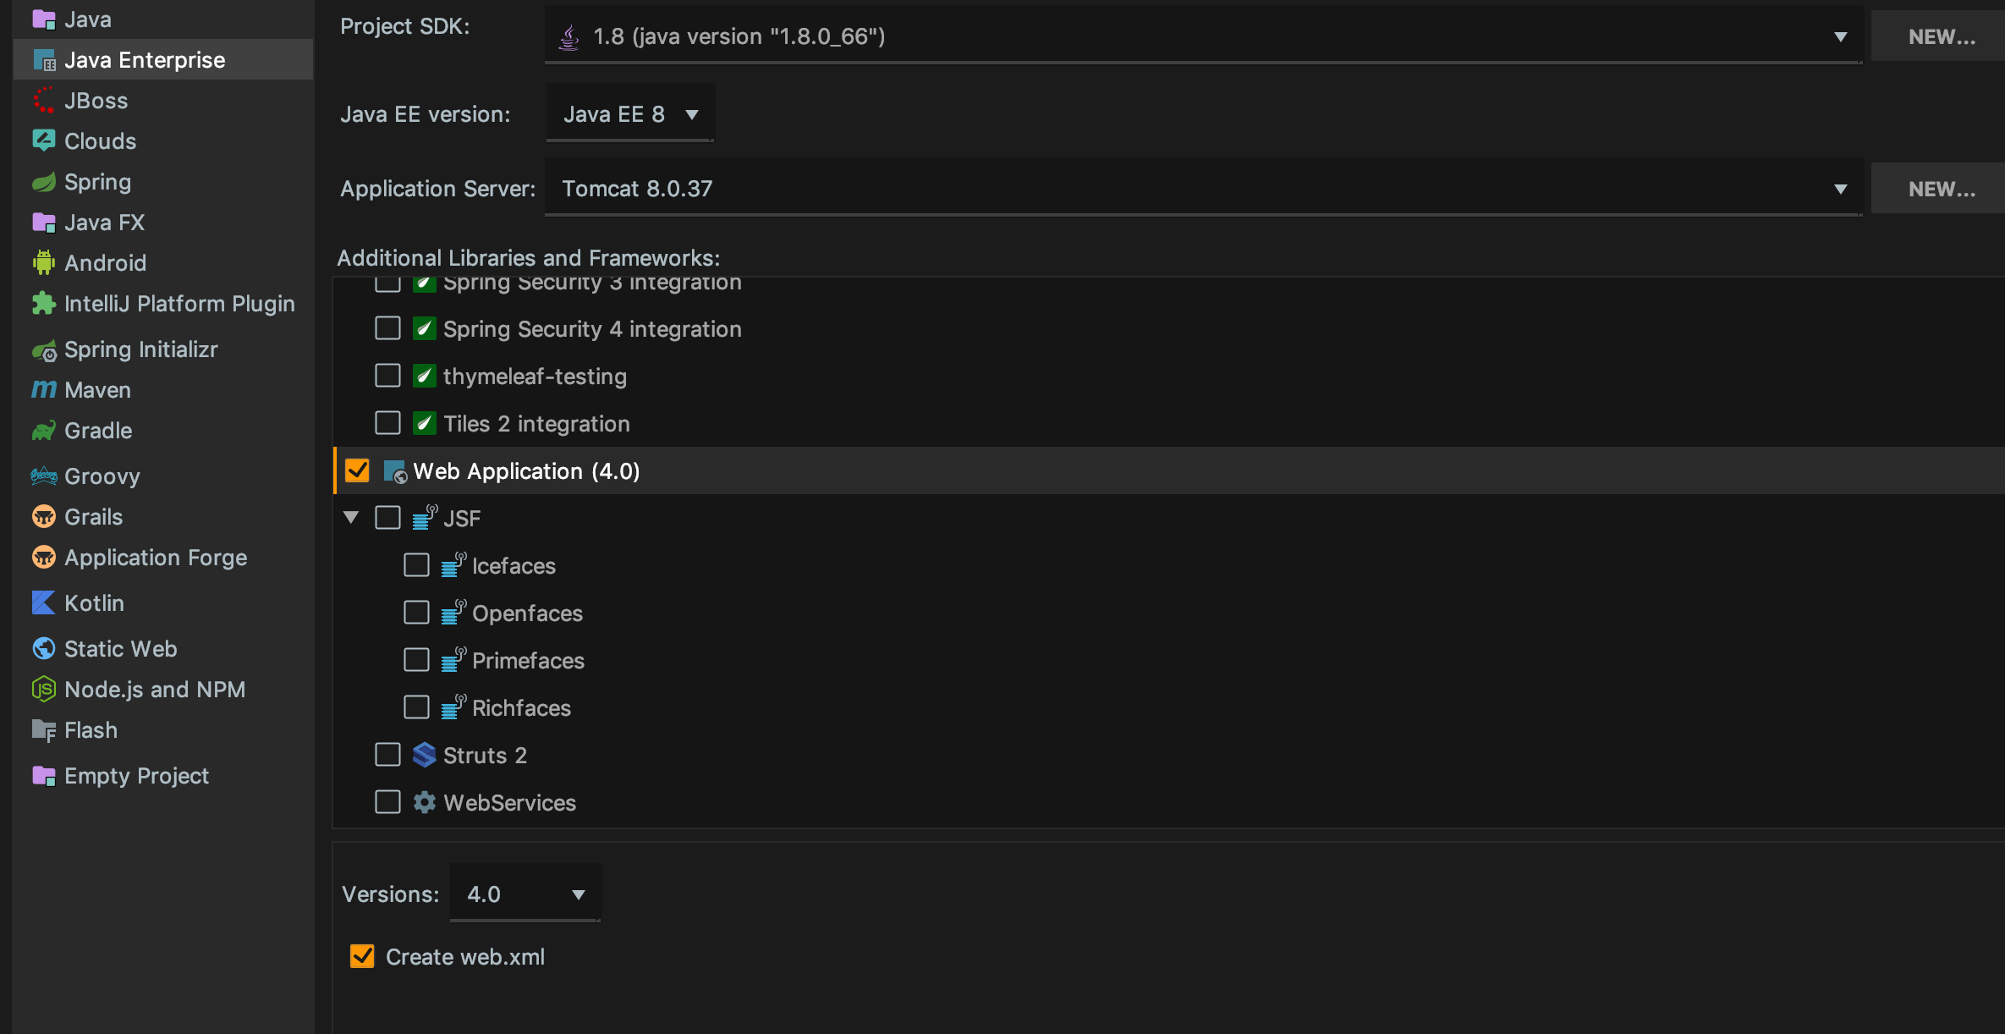The height and width of the screenshot is (1034, 2005).
Task: Click the Tiles 2 integration green icon
Action: [x=425, y=423]
